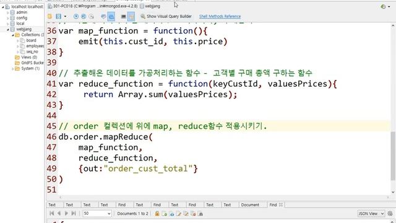Select the active Find tab with close mark
This screenshot has height=223, width=396.
[x=273, y=205]
